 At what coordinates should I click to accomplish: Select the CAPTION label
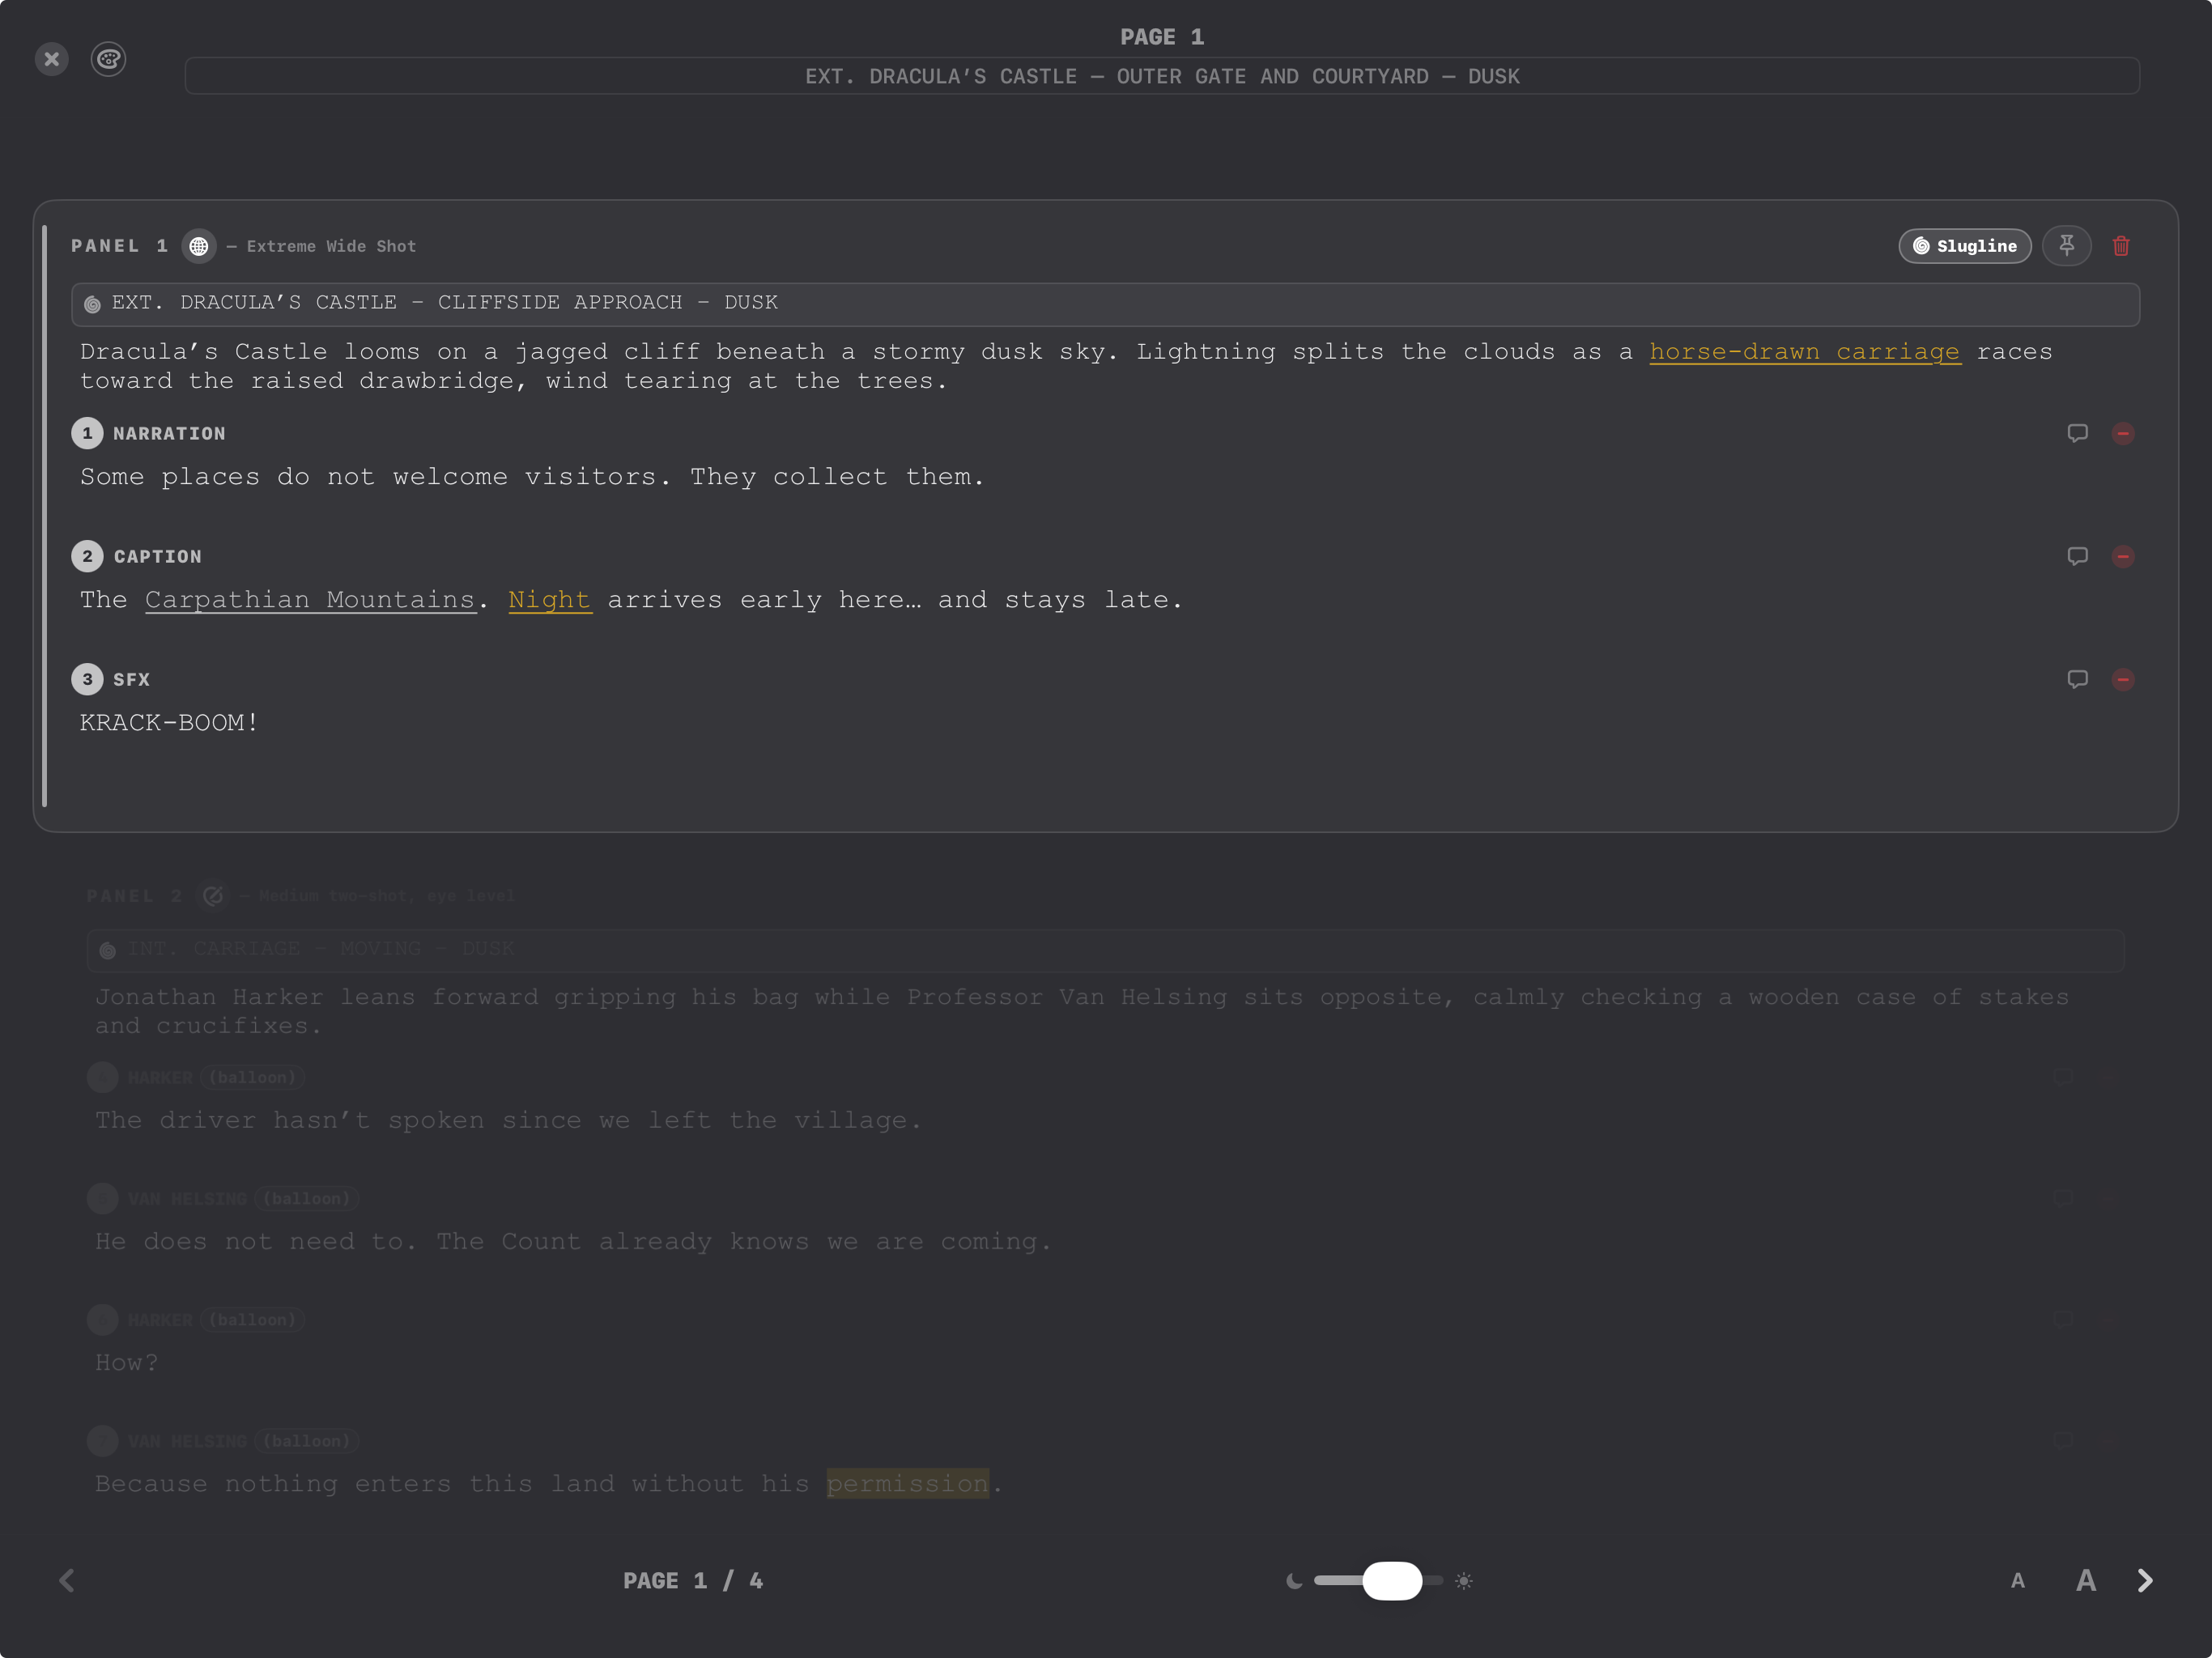click(158, 556)
